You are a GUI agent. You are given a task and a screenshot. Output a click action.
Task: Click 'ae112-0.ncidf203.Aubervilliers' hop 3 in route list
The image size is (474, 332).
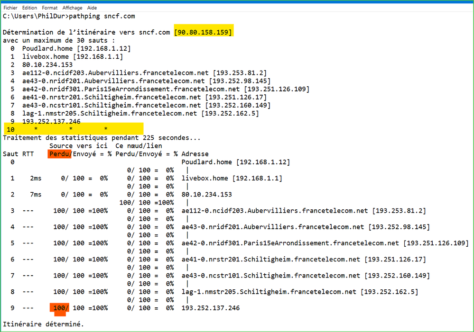point(145,73)
